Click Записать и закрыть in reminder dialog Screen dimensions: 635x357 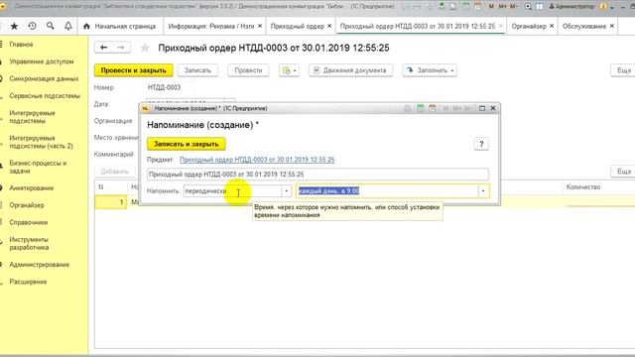pyautogui.click(x=187, y=144)
